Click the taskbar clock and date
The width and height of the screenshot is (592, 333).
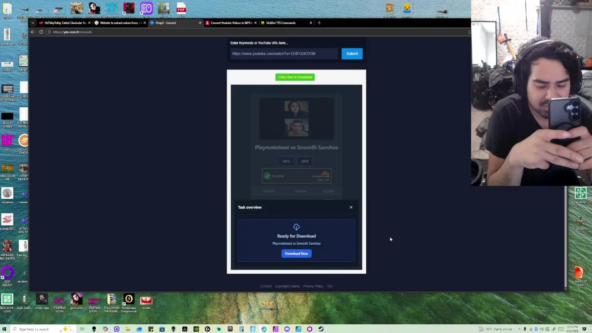click(x=571, y=329)
